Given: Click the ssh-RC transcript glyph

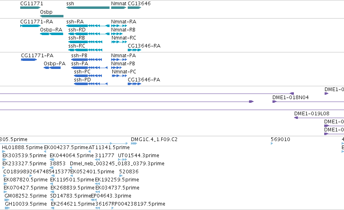Looking at the screenshot, I should [85, 50].
